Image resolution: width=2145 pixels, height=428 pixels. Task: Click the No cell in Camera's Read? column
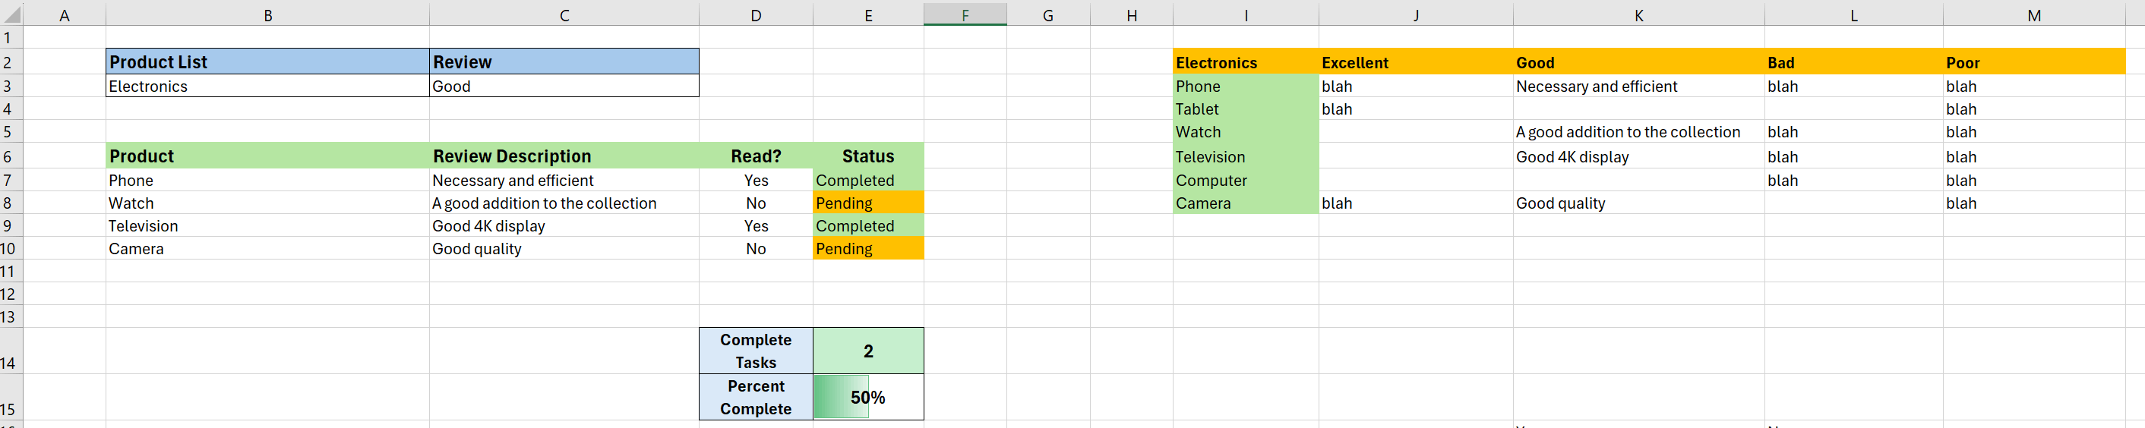755,248
